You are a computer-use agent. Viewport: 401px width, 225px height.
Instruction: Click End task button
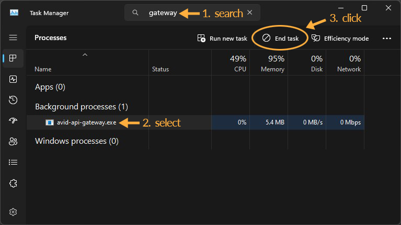coord(280,39)
